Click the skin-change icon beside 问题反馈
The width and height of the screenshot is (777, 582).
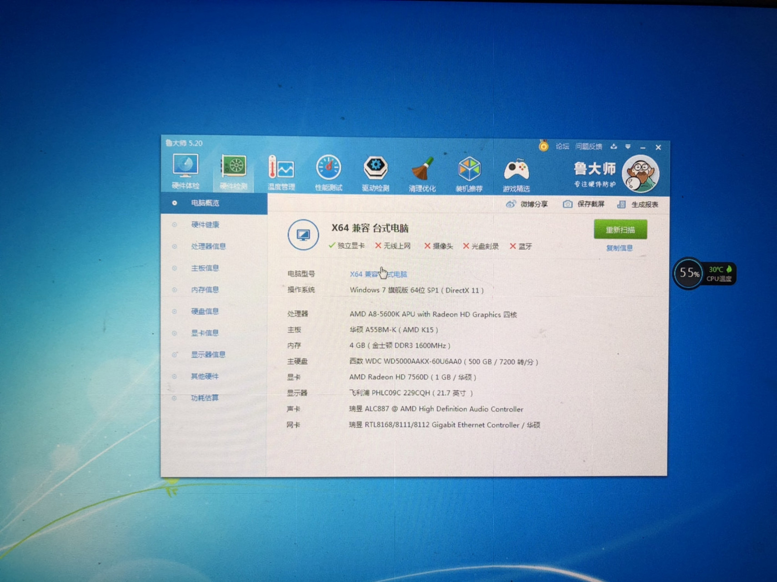pos(614,146)
